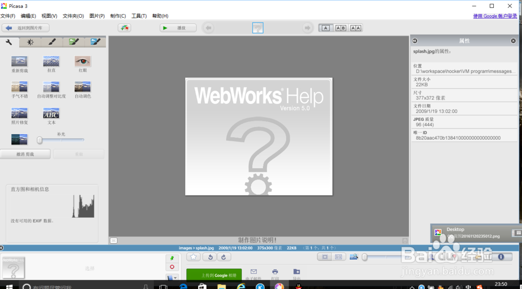Go to previous image arrow
The width and height of the screenshot is (522, 289).
point(208,28)
